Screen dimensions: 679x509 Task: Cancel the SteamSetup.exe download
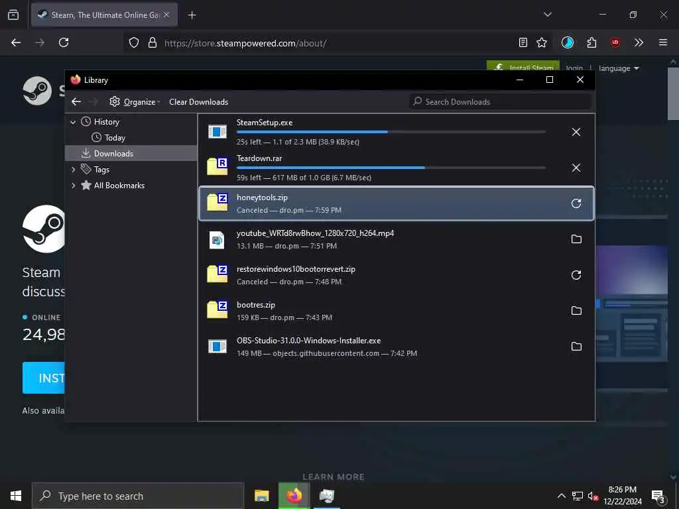coord(576,132)
